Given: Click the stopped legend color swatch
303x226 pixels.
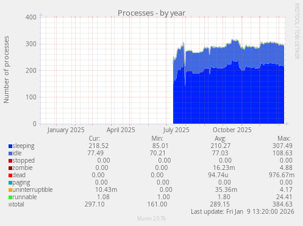Looking at the screenshot, I should 10,161.
